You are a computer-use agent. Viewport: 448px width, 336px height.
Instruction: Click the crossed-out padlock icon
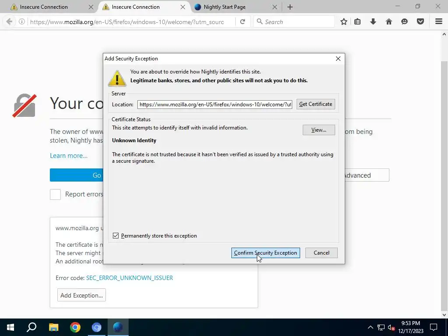click(24, 105)
